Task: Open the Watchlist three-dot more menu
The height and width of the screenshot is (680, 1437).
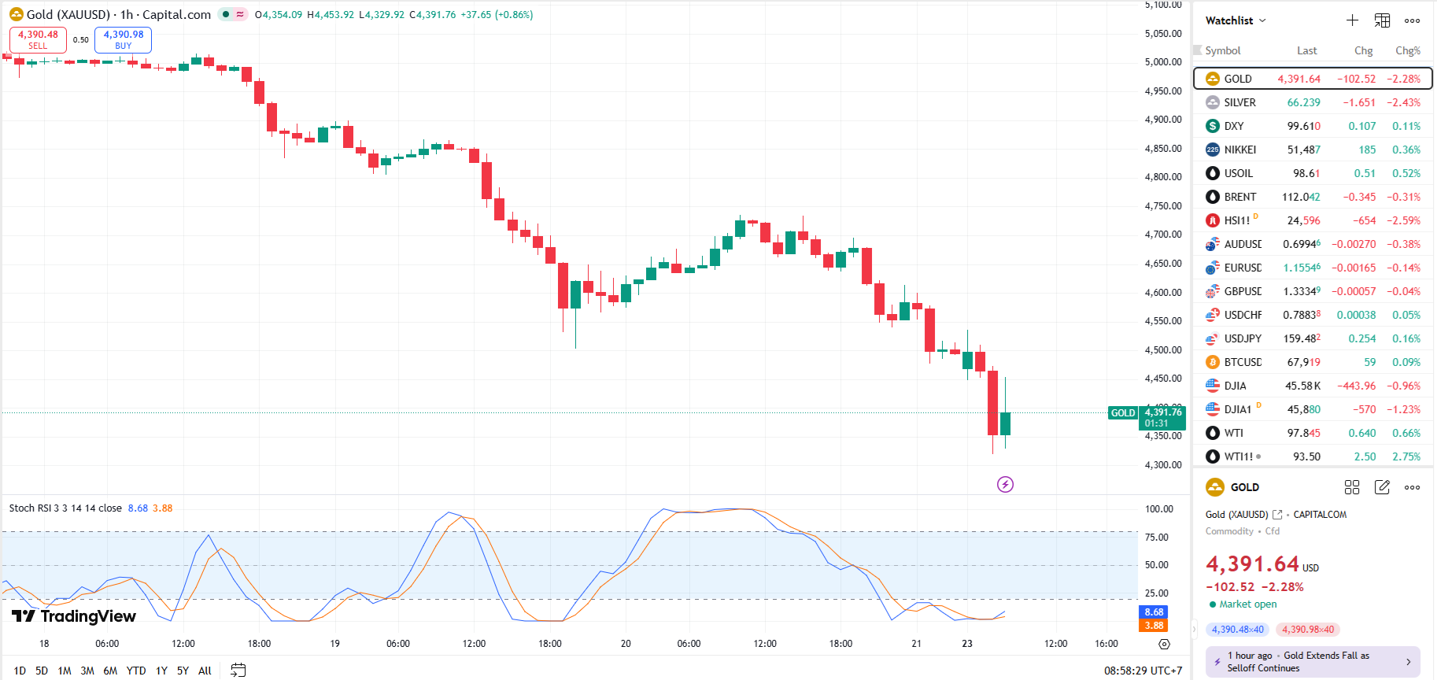Action: coord(1412,20)
